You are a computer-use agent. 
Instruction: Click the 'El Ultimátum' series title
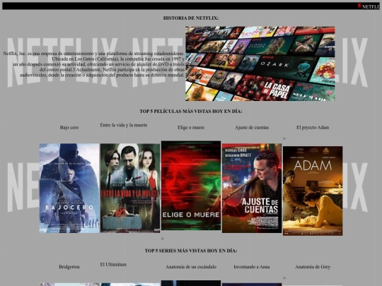click(x=113, y=264)
